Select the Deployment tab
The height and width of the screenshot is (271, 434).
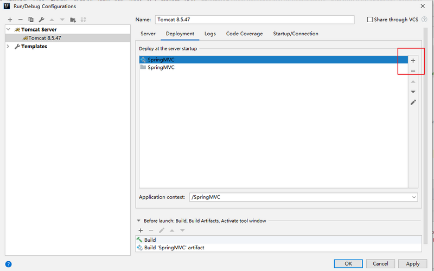pyautogui.click(x=180, y=34)
